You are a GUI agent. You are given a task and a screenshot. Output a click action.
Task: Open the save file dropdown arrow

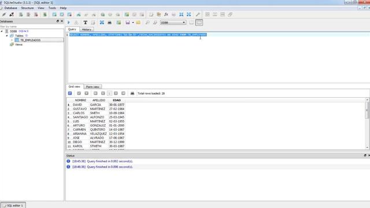pos(133,23)
